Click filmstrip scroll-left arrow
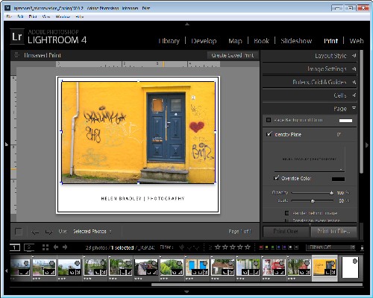The width and height of the screenshot is (373, 298). coord(7,270)
